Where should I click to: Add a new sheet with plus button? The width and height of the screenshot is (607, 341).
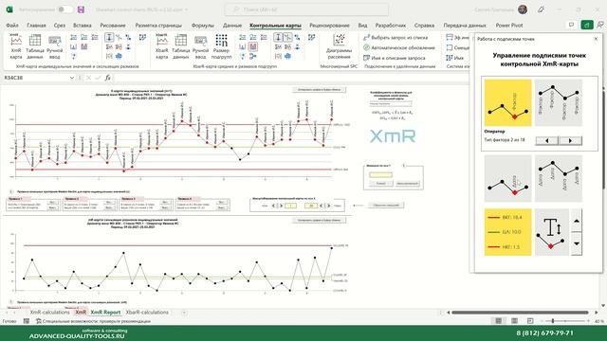pos(184,313)
